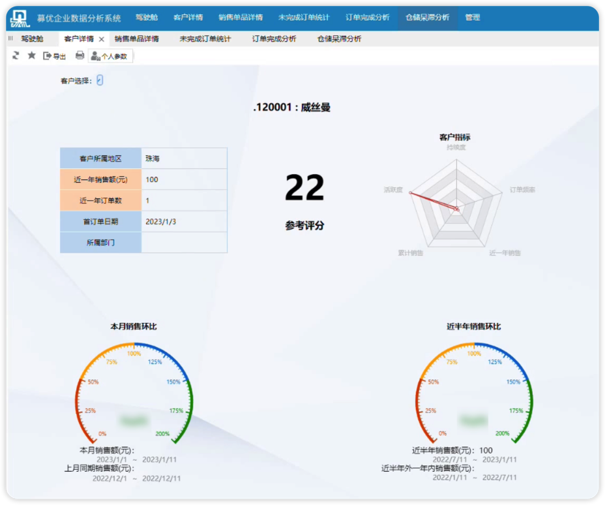Click the application logo in header
Screen dimensions: 605x505
tap(20, 18)
